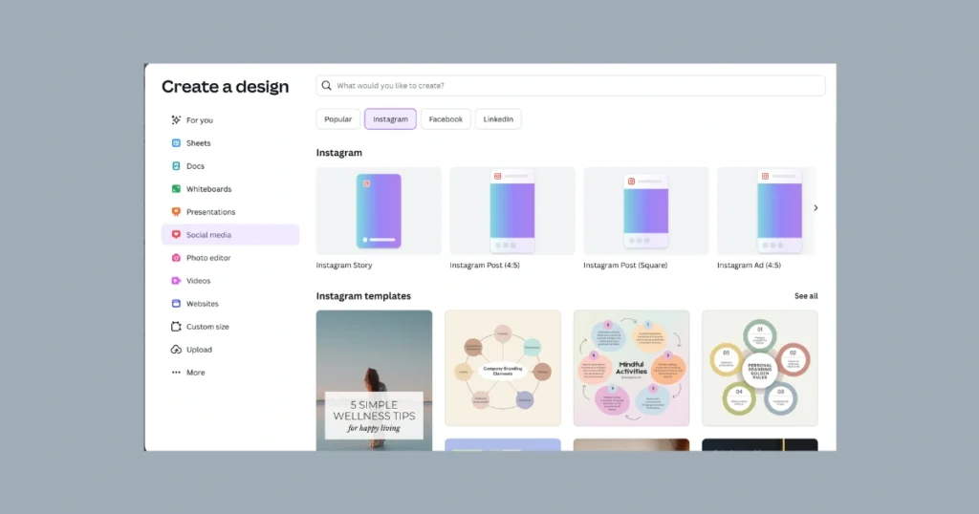The image size is (979, 514).
Task: Open the Photo editor icon
Action: pyautogui.click(x=176, y=258)
